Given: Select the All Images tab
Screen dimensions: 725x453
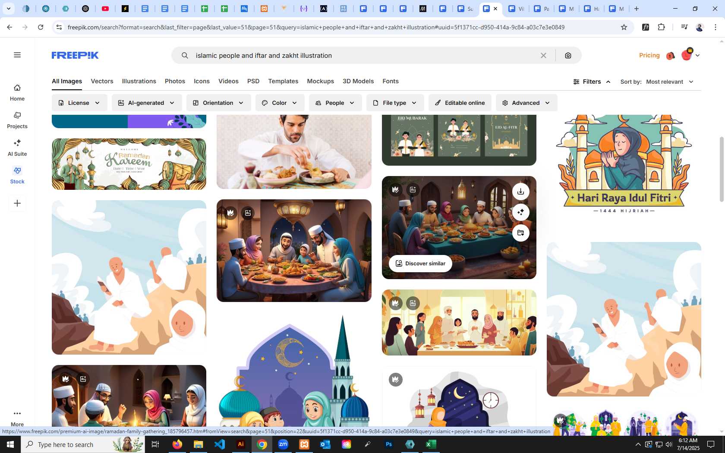Looking at the screenshot, I should tap(67, 81).
